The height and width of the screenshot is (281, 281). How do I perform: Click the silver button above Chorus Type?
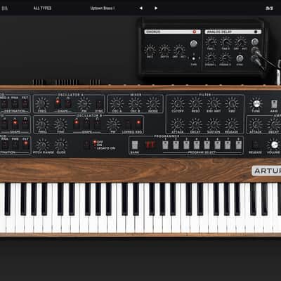pos(193,44)
